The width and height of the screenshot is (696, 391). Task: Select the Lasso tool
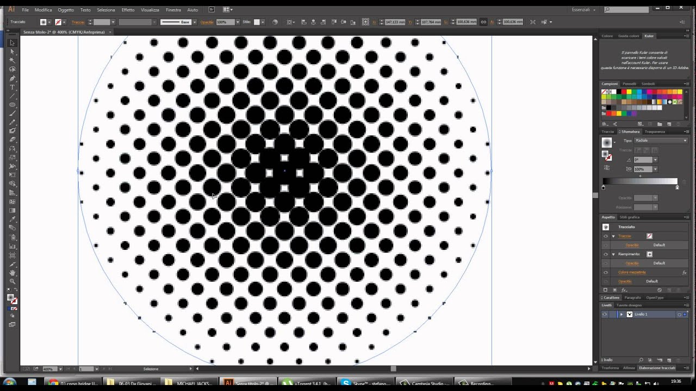coord(13,70)
